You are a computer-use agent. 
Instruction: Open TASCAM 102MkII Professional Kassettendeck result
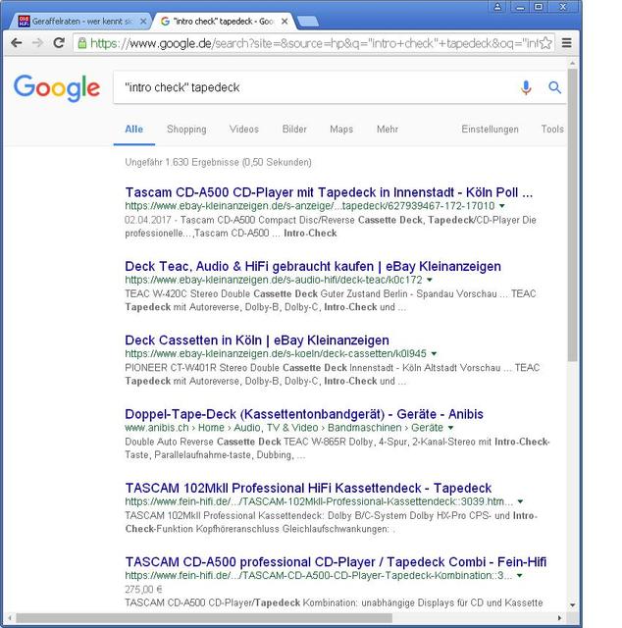[308, 489]
